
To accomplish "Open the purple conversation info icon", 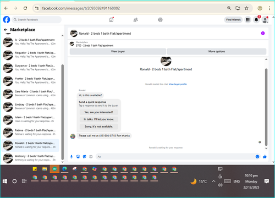I will (263, 33).
